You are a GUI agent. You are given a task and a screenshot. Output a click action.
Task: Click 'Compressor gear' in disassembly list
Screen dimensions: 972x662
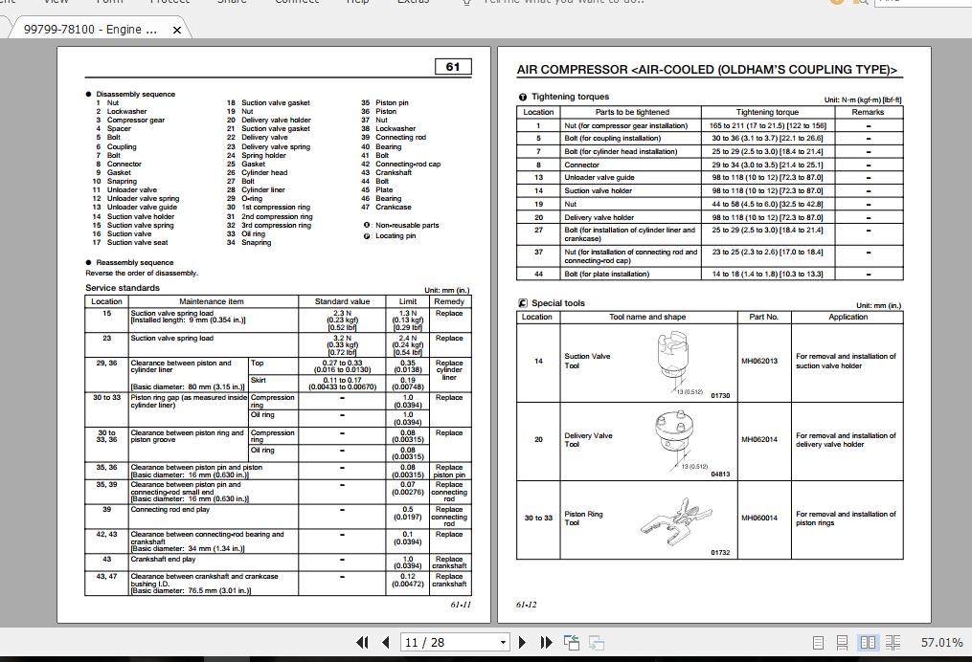click(136, 121)
